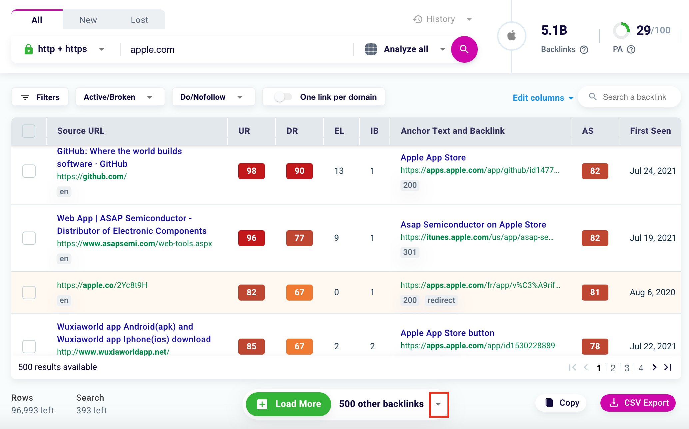
Task: Click the magenta search magnifier button
Action: pos(464,49)
